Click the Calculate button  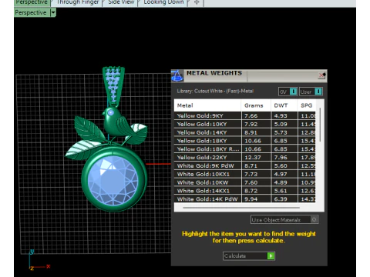[x=249, y=255]
